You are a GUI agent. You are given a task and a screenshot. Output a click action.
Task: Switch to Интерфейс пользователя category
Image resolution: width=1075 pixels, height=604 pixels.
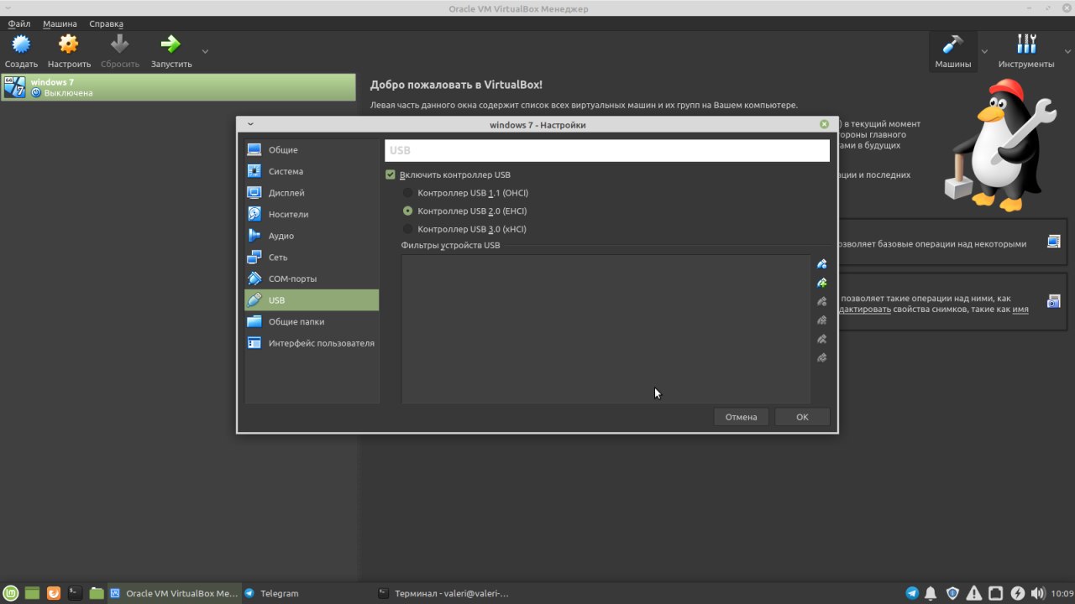[x=312, y=343]
